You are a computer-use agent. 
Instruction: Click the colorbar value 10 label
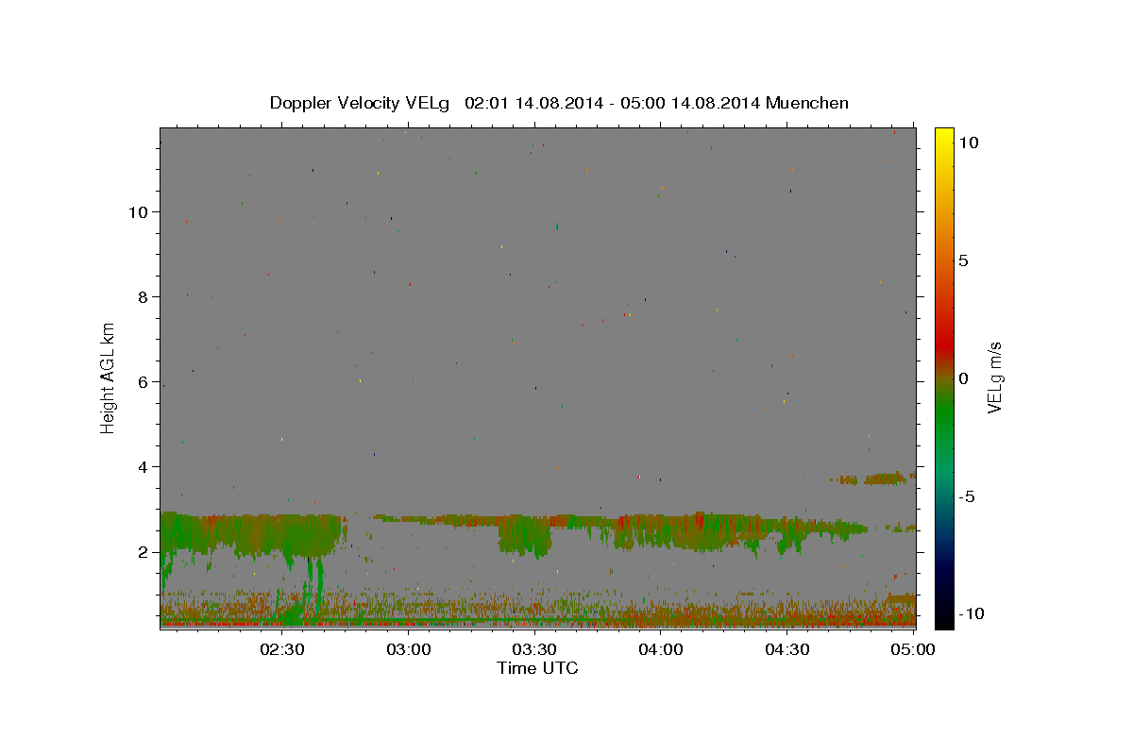click(968, 143)
